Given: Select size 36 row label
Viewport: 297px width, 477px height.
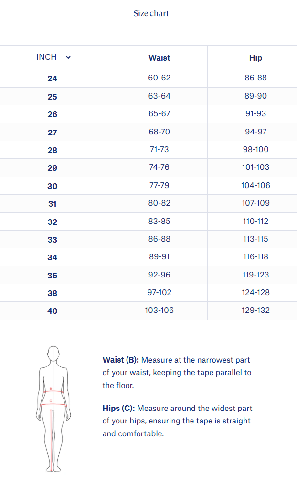Looking at the screenshot, I should [x=53, y=276].
